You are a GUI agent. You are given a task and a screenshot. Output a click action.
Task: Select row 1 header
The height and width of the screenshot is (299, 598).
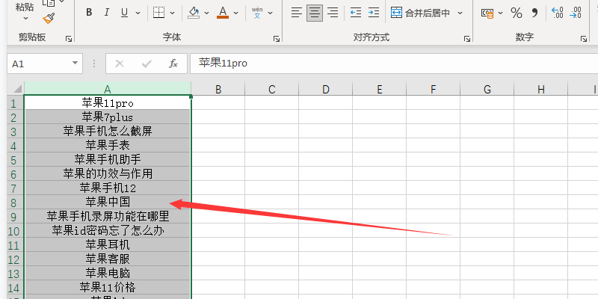coord(16,103)
